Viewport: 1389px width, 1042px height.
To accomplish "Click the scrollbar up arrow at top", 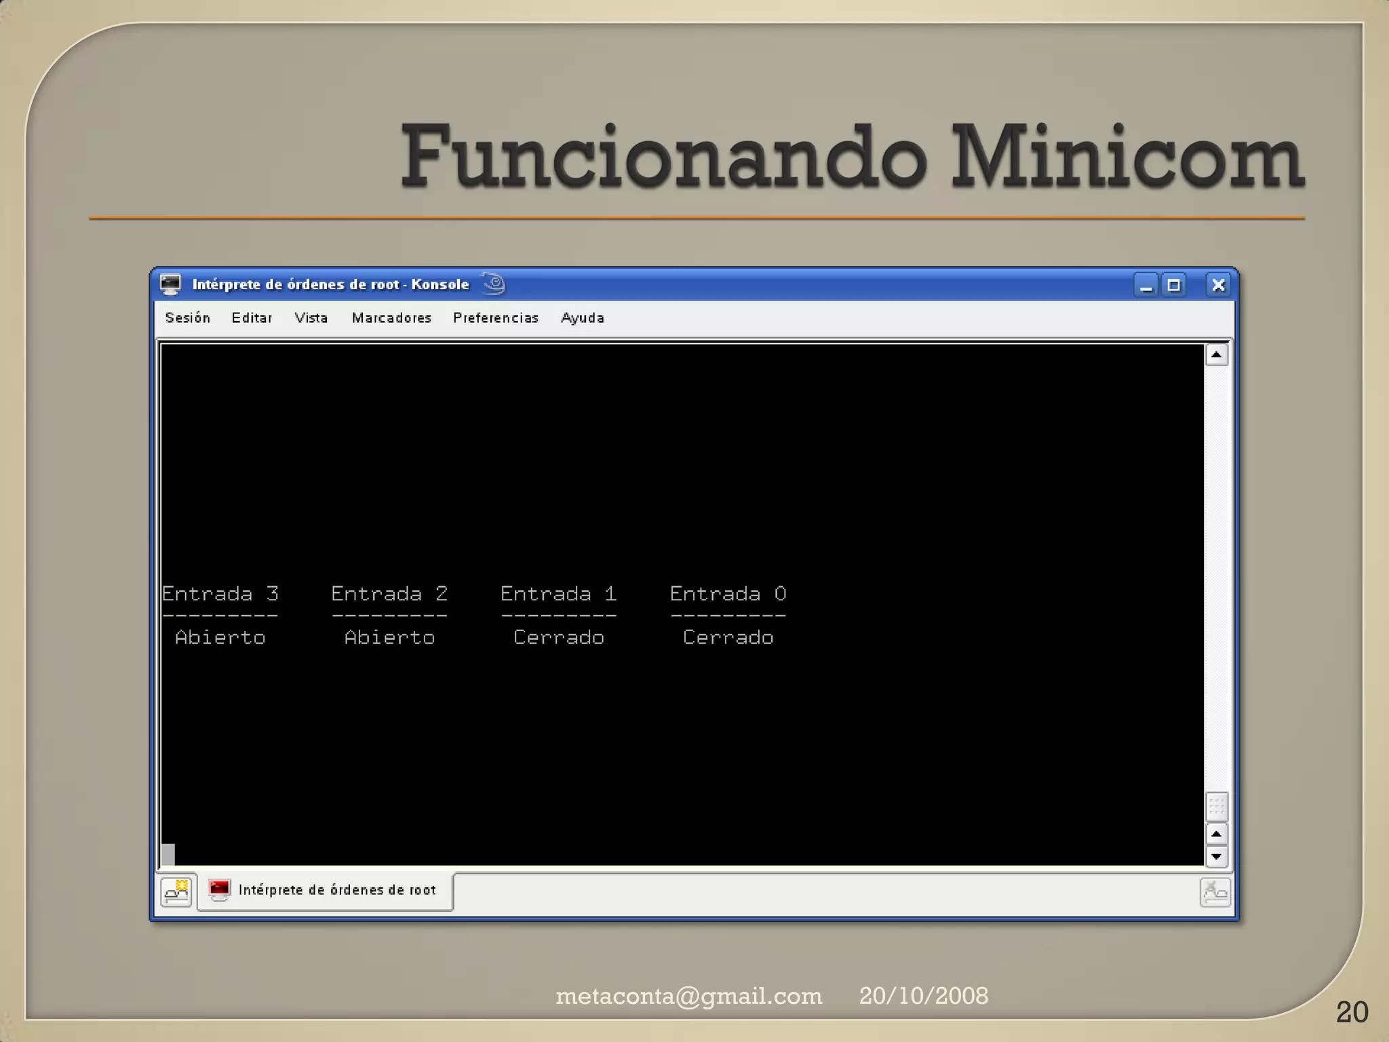I will tap(1217, 355).
